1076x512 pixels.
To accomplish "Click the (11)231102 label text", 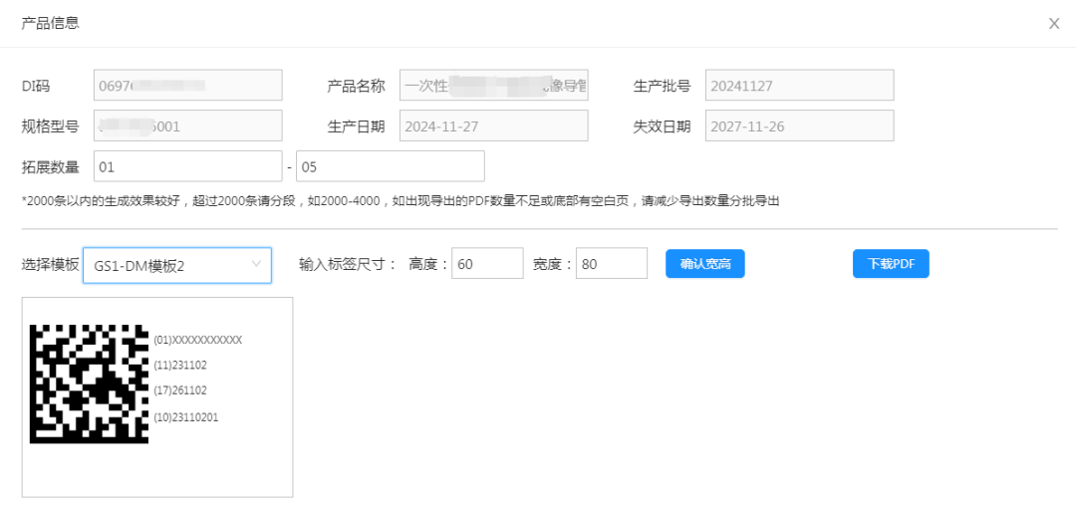I will (180, 366).
